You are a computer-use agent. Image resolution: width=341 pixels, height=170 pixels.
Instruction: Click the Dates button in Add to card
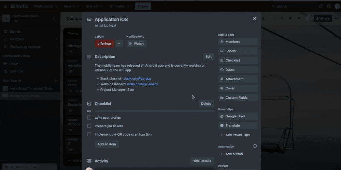pos(238,70)
